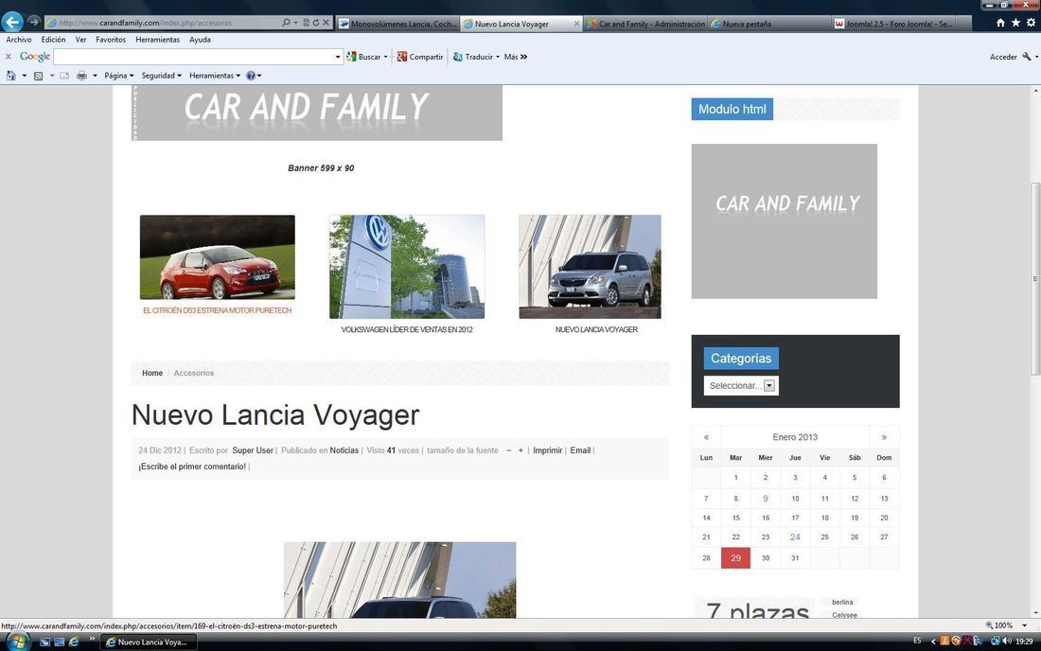The height and width of the screenshot is (651, 1041).
Task: Open the Print options dropdown arrow
Action: pyautogui.click(x=95, y=76)
